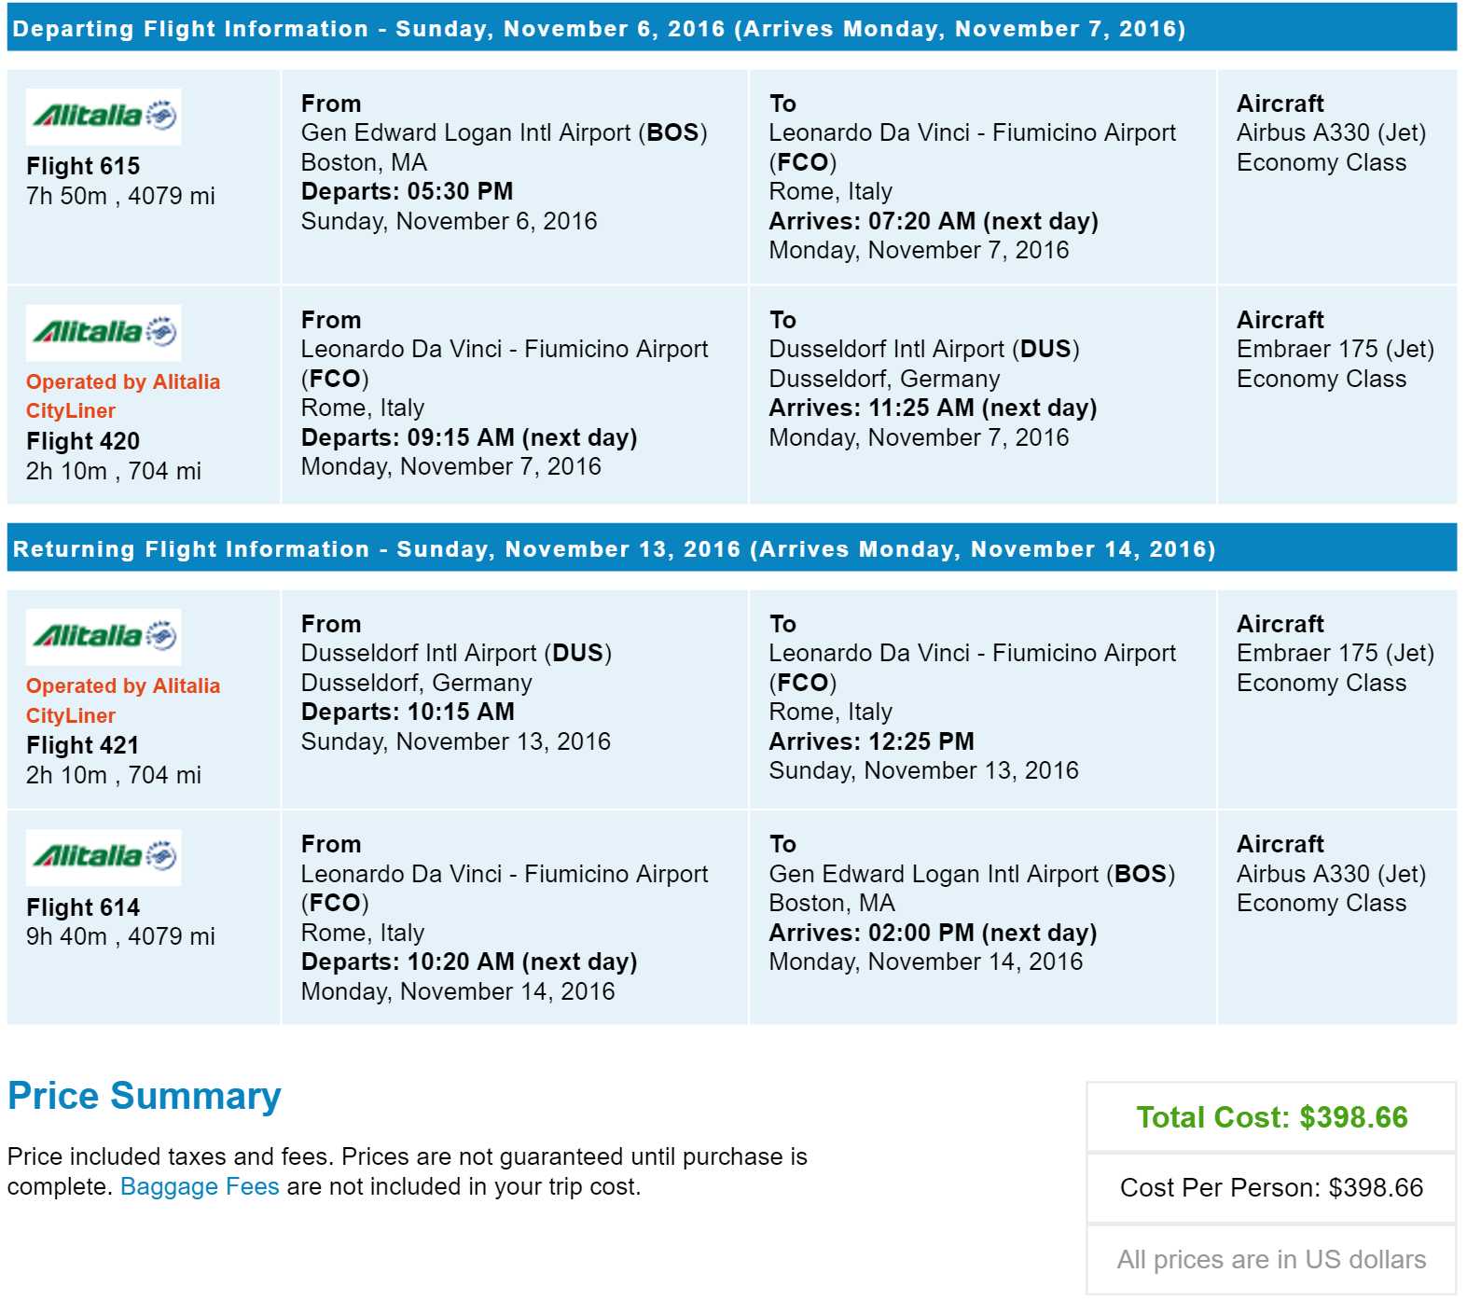
Task: Click the Alitalia logo for Flight 614
Action: [104, 857]
